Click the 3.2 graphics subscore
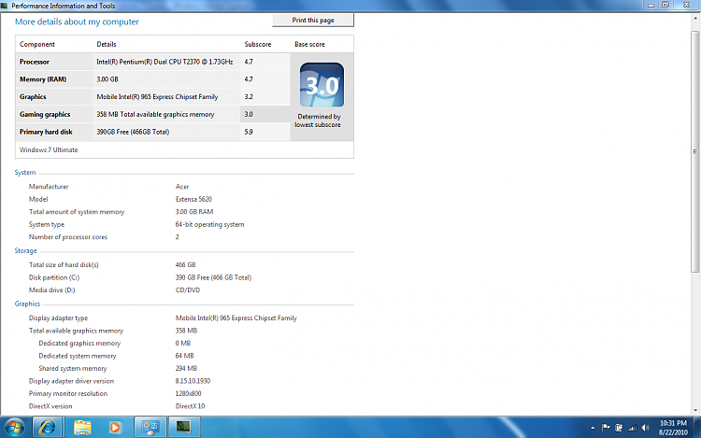The image size is (701, 438). coord(249,96)
